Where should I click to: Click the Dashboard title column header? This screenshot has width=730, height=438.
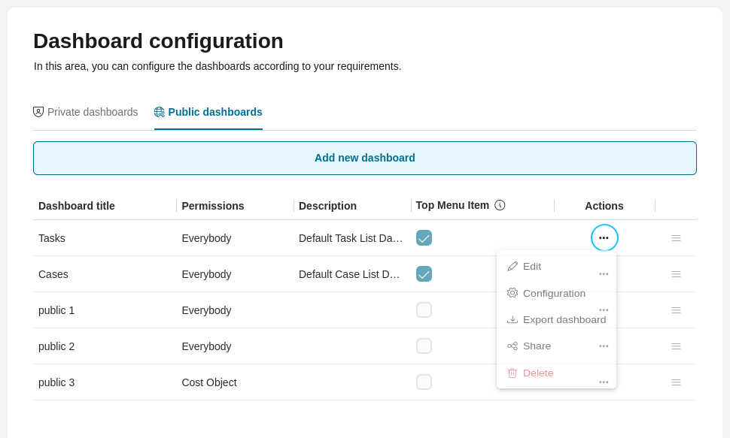76,205
